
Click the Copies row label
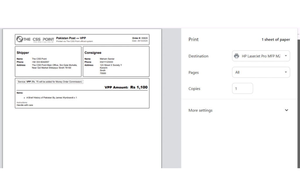(194, 89)
